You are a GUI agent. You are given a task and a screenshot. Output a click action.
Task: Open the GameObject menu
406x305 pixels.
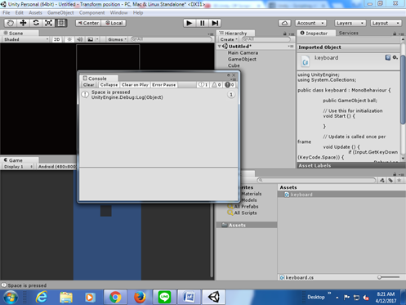60,13
